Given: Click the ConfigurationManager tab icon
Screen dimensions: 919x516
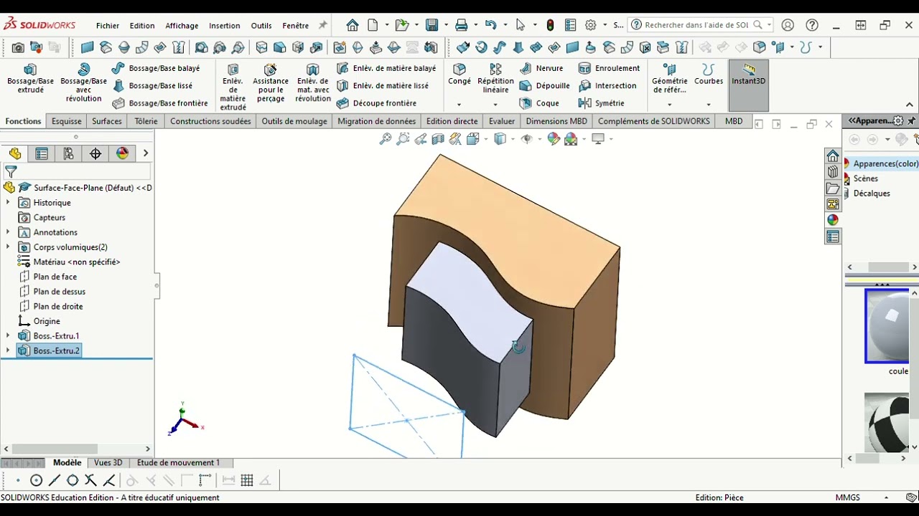Looking at the screenshot, I should 68,153.
